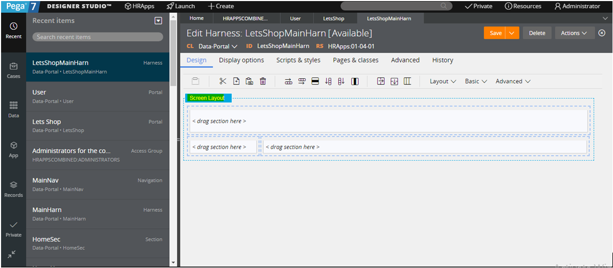Open the Data-Portal class dropdown
This screenshot has width=613, height=268.
tap(218, 46)
